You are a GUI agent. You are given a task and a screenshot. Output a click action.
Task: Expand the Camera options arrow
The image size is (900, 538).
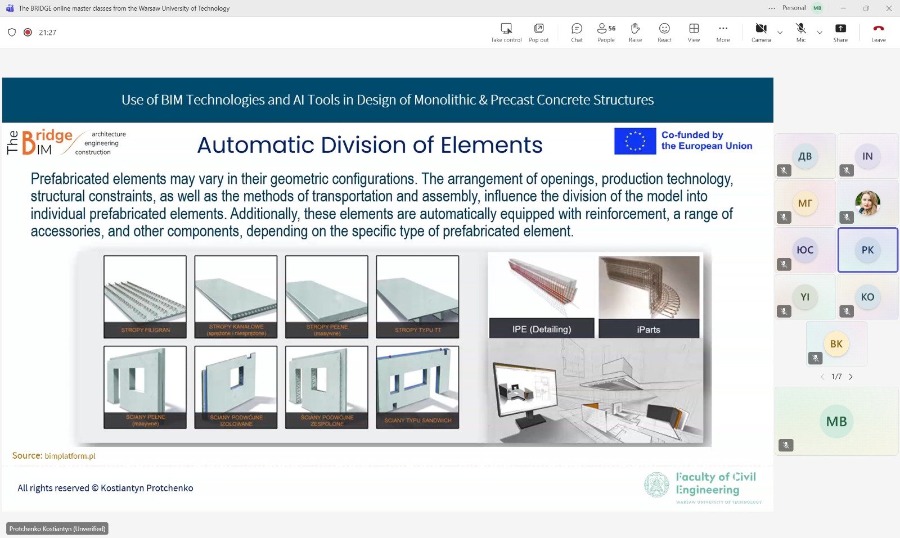(780, 33)
